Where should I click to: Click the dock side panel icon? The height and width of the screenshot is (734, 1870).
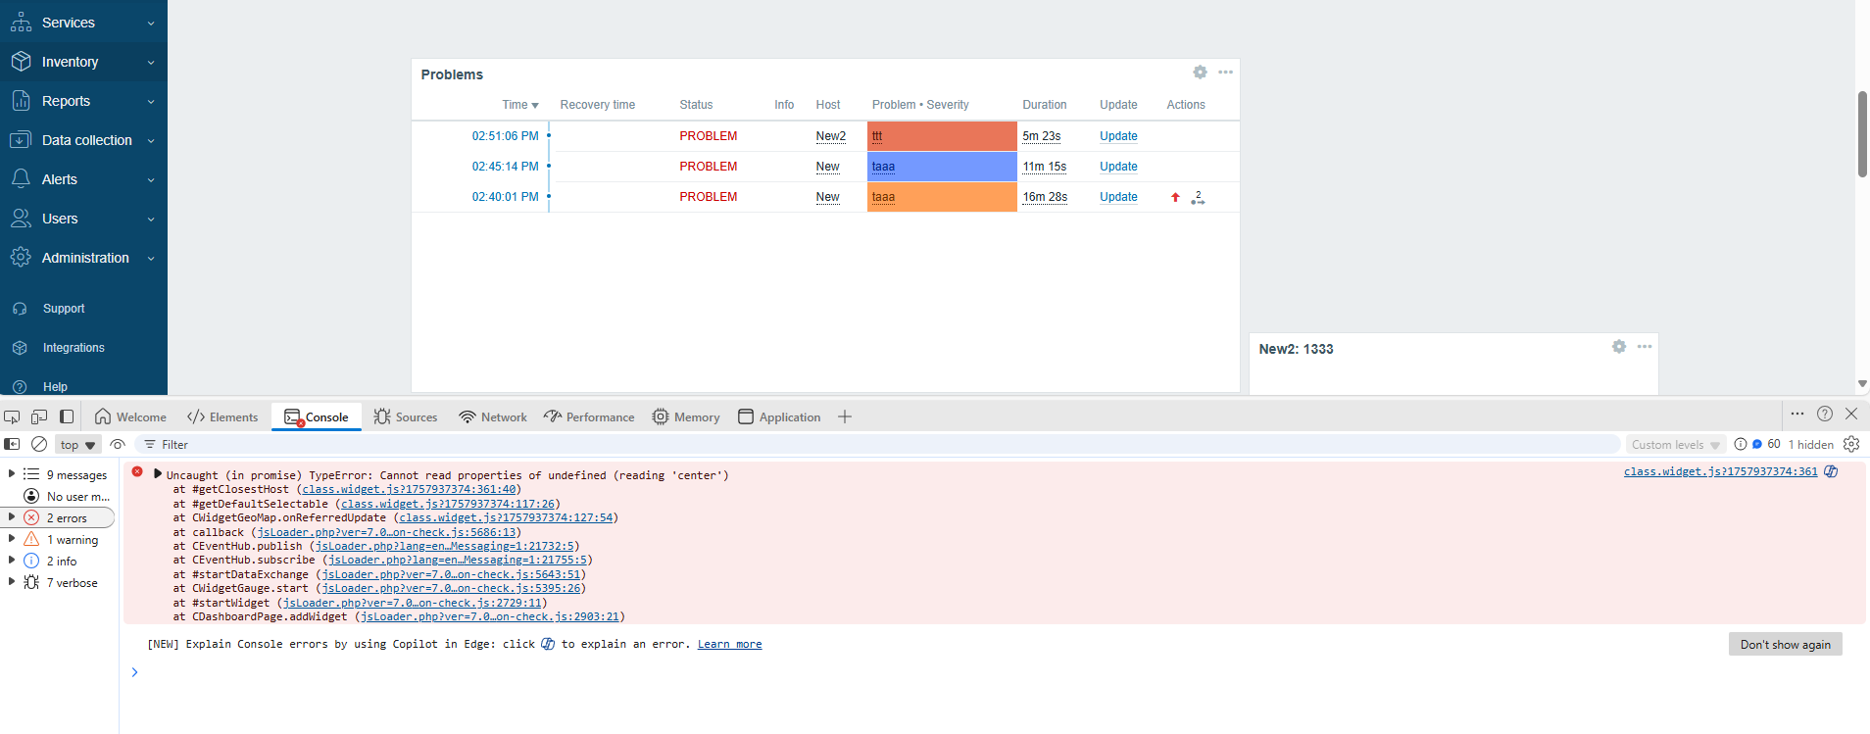(67, 416)
